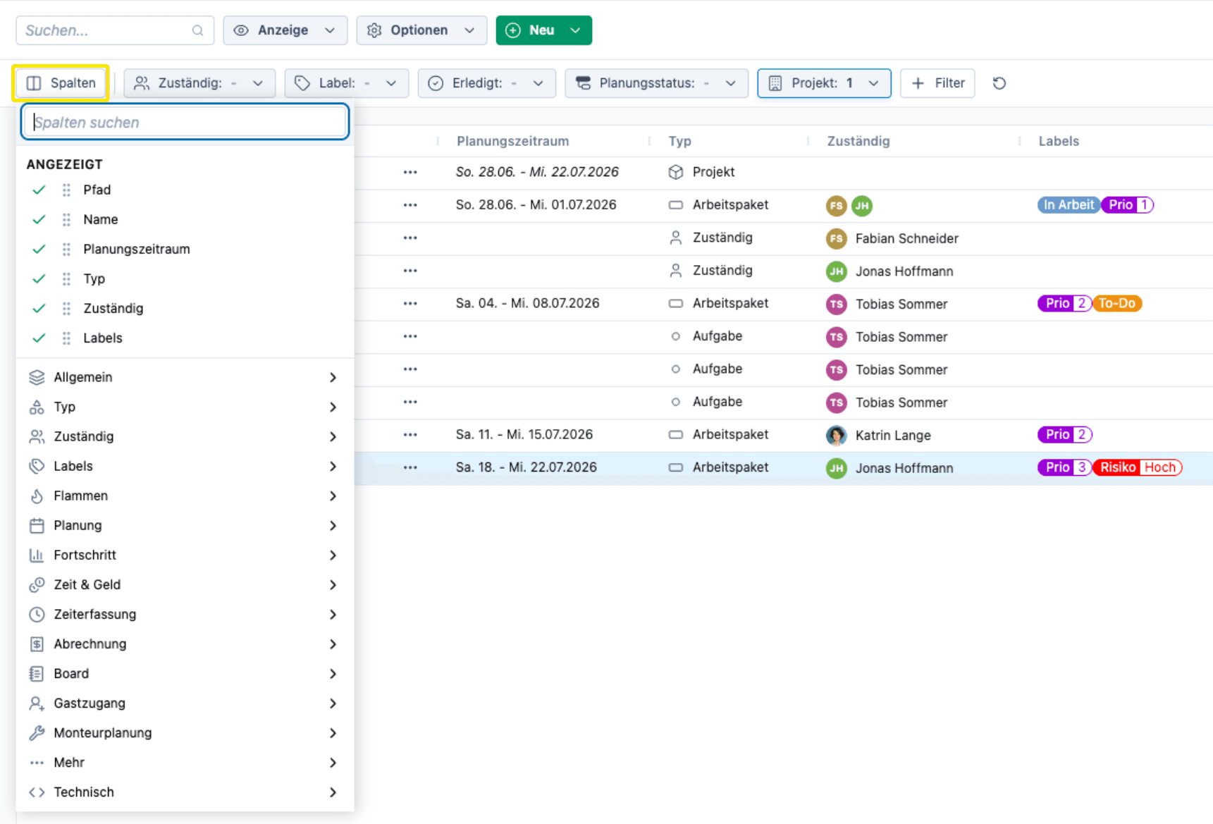Open row menu for Projekt row
1213x824 pixels.
[410, 172]
